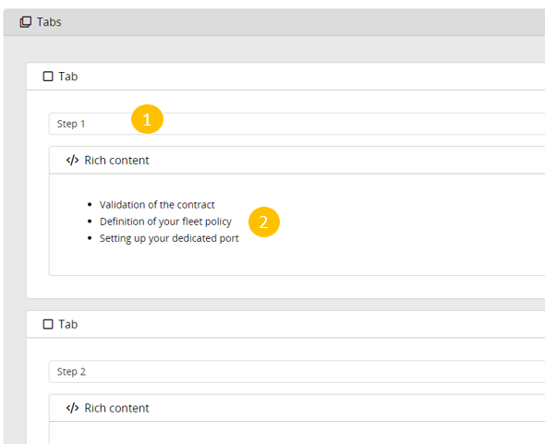
Task: Click the bullet dot before "Setting up your dedicated port"
Action: point(90,238)
